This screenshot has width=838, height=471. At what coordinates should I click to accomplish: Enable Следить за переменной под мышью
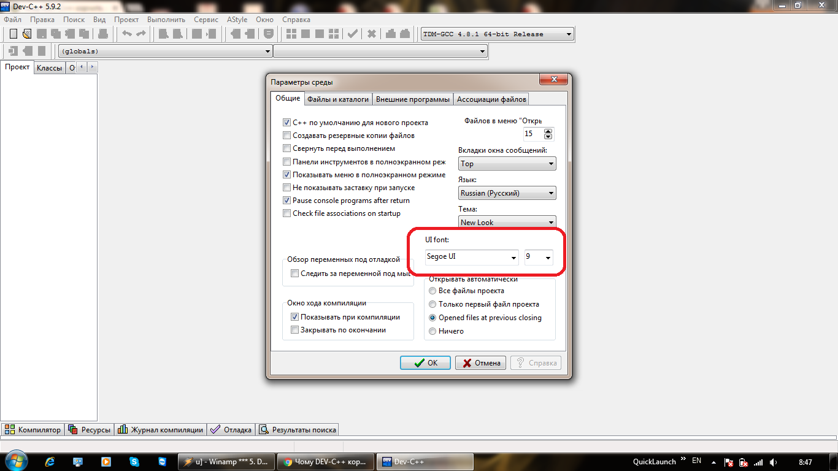(x=294, y=274)
